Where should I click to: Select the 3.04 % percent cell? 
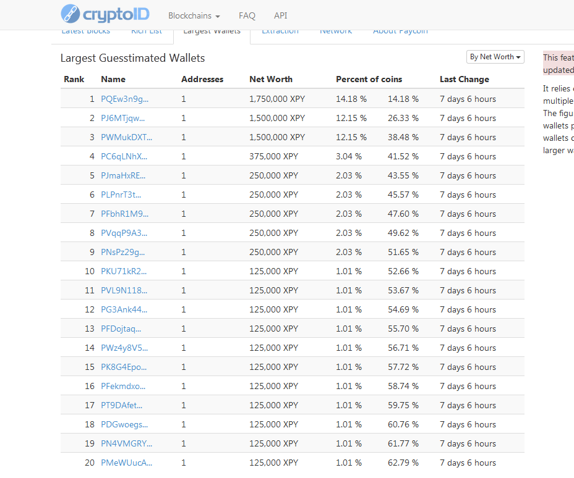point(349,156)
